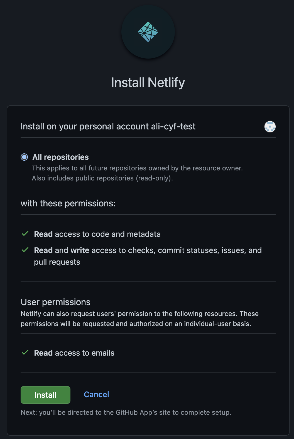
Task: Toggle the repository scope selector circle
Action: tap(24, 157)
